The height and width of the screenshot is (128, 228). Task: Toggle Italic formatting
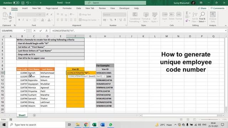coord(23,20)
